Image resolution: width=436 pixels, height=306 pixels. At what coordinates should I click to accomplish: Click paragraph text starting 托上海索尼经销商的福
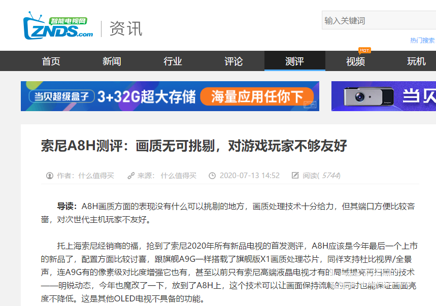[x=228, y=273]
